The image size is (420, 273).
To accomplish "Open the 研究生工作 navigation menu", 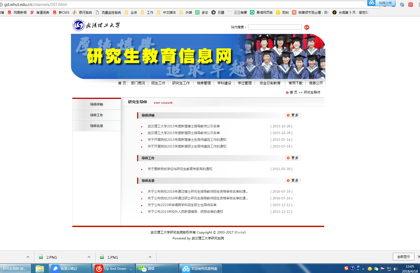I will coord(181,83).
